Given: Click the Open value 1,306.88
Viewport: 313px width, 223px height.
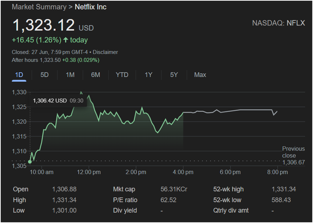Looking at the screenshot, I should pos(64,189).
